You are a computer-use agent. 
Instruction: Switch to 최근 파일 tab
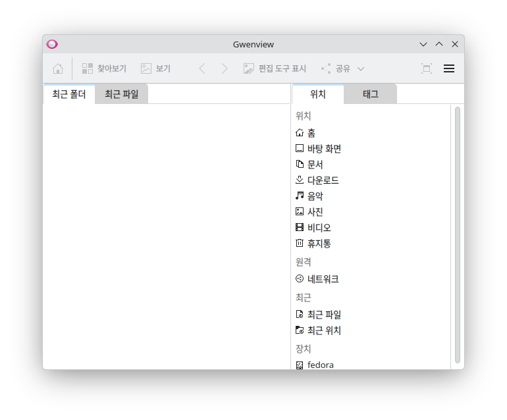[x=122, y=94]
